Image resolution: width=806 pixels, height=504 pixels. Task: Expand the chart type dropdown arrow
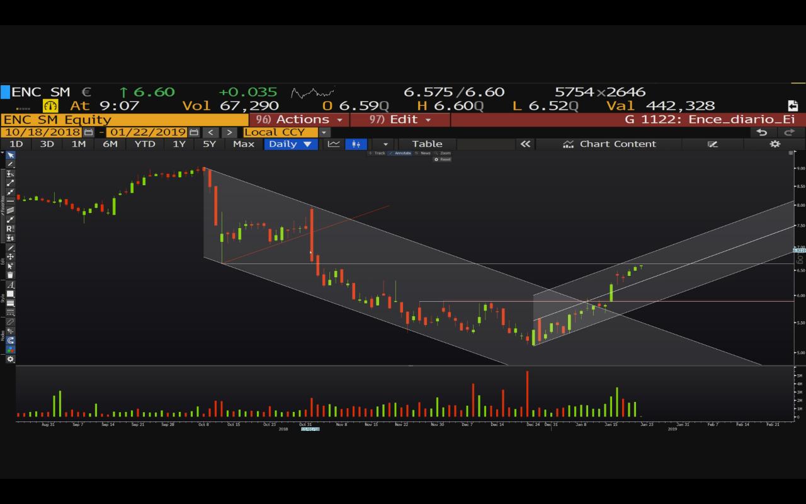pyautogui.click(x=385, y=144)
